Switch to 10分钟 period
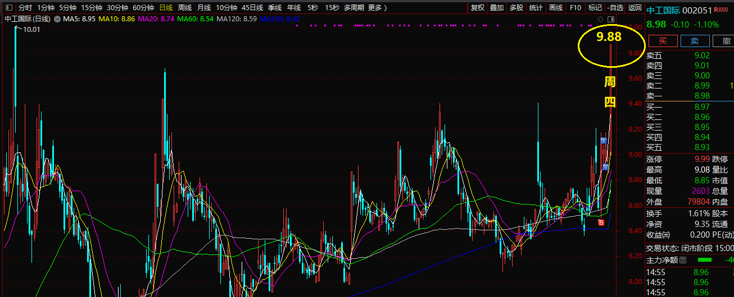734x297 pixels. (x=226, y=8)
